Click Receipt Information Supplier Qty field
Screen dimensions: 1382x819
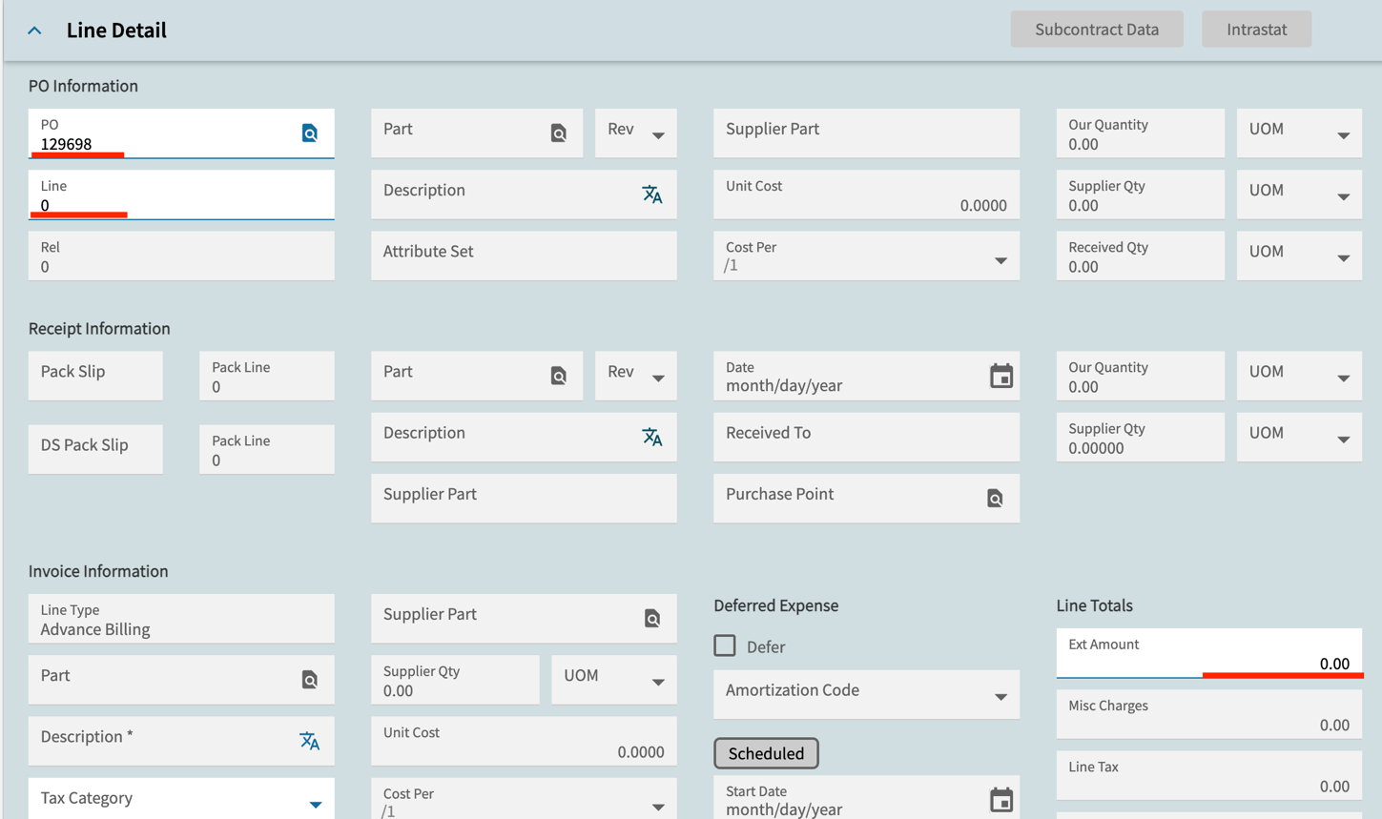1141,437
